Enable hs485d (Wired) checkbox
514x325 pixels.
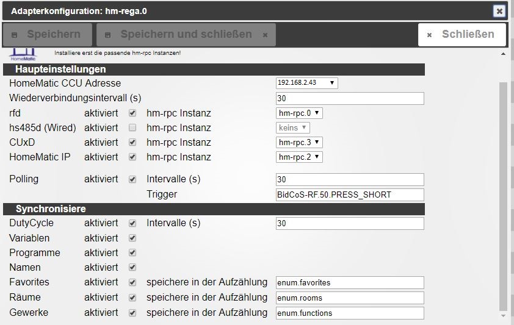coord(132,128)
